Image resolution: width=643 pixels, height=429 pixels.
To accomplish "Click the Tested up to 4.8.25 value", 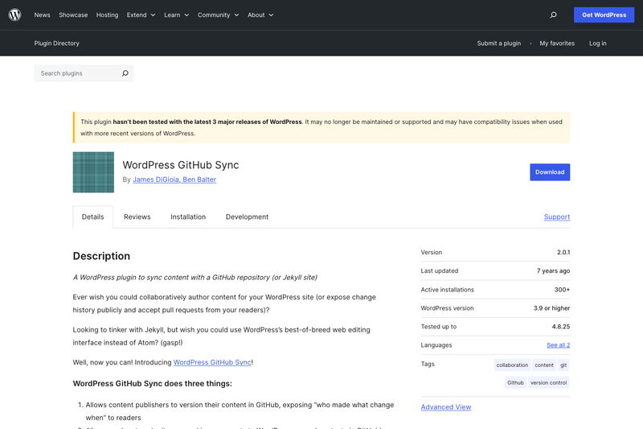I will coord(560,326).
